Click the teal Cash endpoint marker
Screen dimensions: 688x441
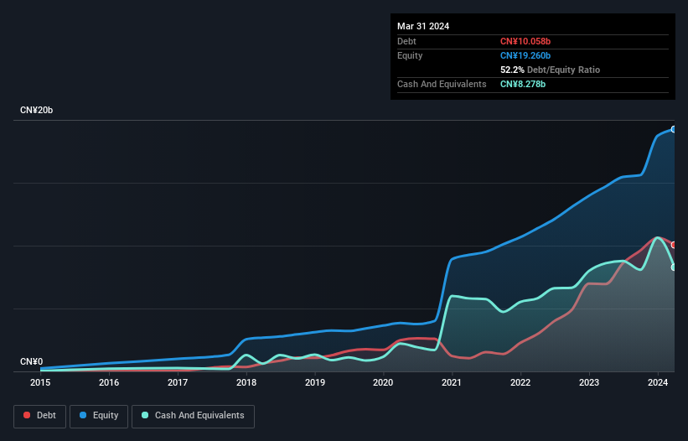(x=674, y=267)
